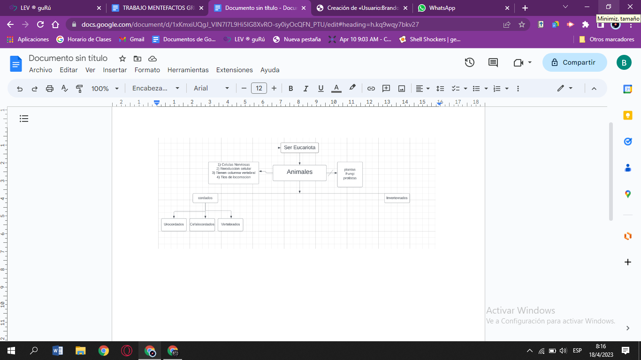
Task: Open the comments history icon
Action: pyautogui.click(x=493, y=62)
